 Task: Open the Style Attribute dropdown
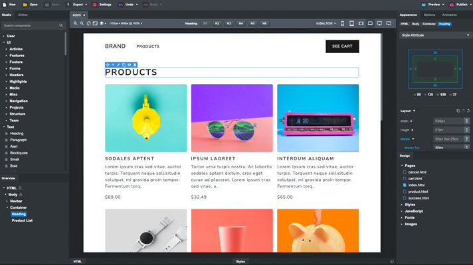[435, 35]
